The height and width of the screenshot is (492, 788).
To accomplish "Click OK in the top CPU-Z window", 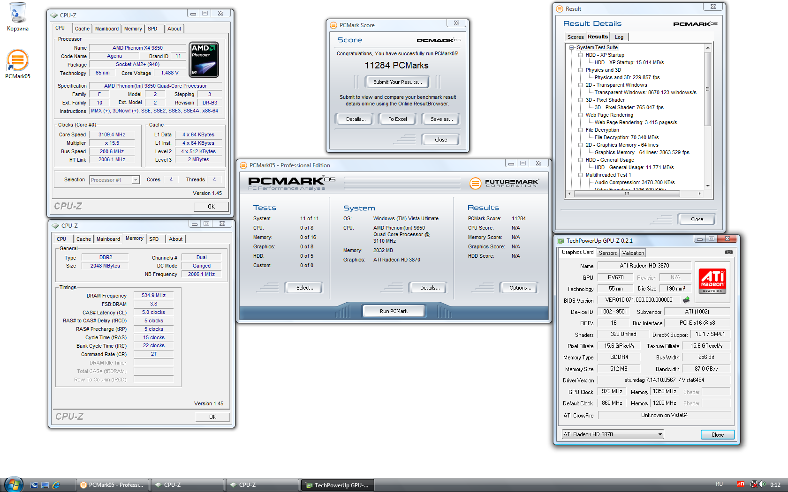I will 212,207.
